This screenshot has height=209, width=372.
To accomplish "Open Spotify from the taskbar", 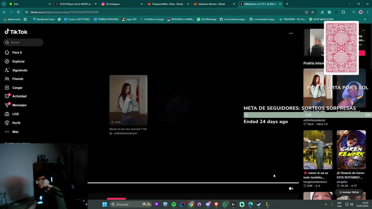I will pyautogui.click(x=174, y=204).
